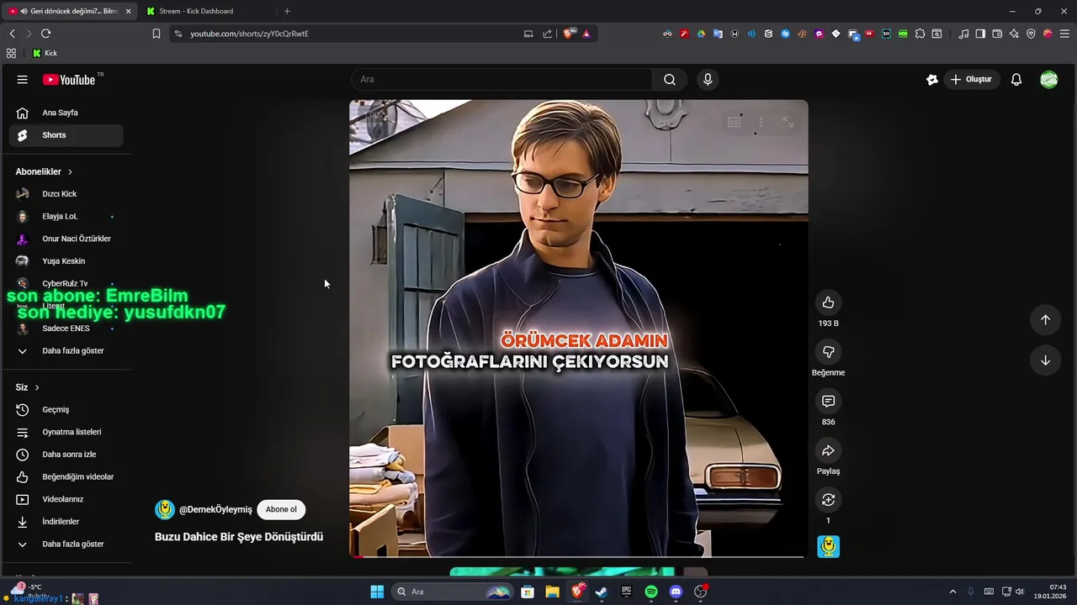This screenshot has width=1077, height=605.
Task: Open the Brave main hamburger menu
Action: coord(1064,34)
